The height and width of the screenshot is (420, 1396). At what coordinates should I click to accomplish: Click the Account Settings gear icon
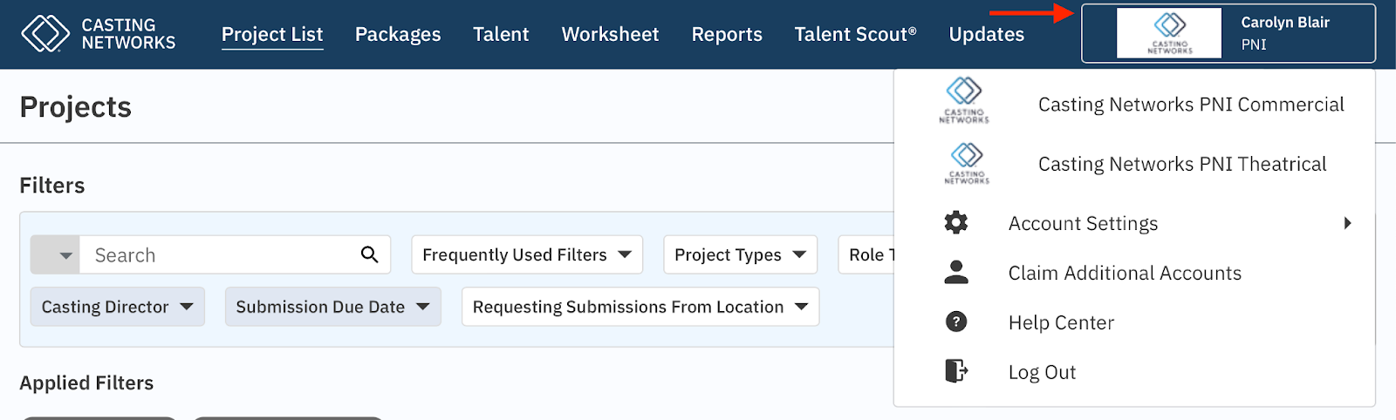[x=956, y=223]
